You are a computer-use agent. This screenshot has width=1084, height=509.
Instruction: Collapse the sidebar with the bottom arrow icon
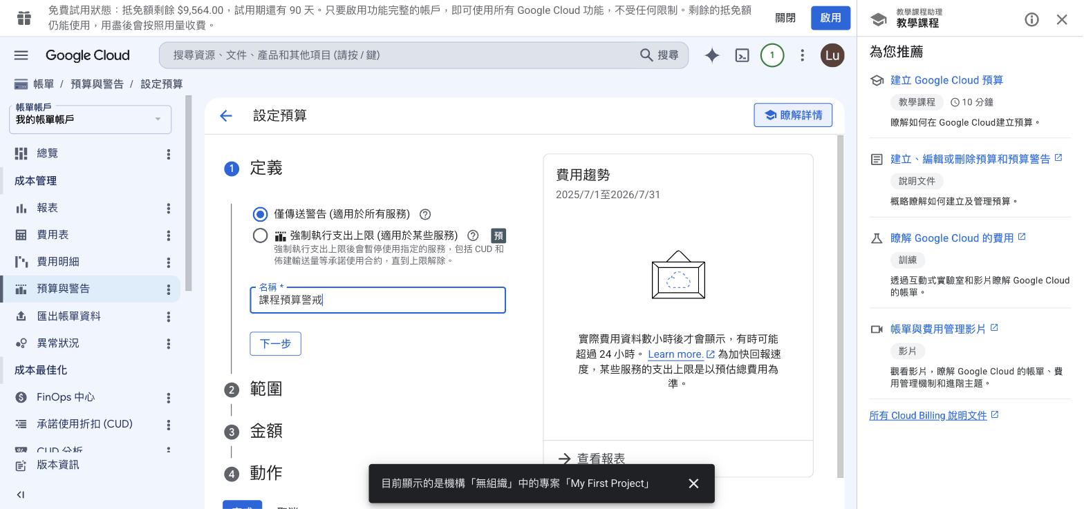point(21,494)
